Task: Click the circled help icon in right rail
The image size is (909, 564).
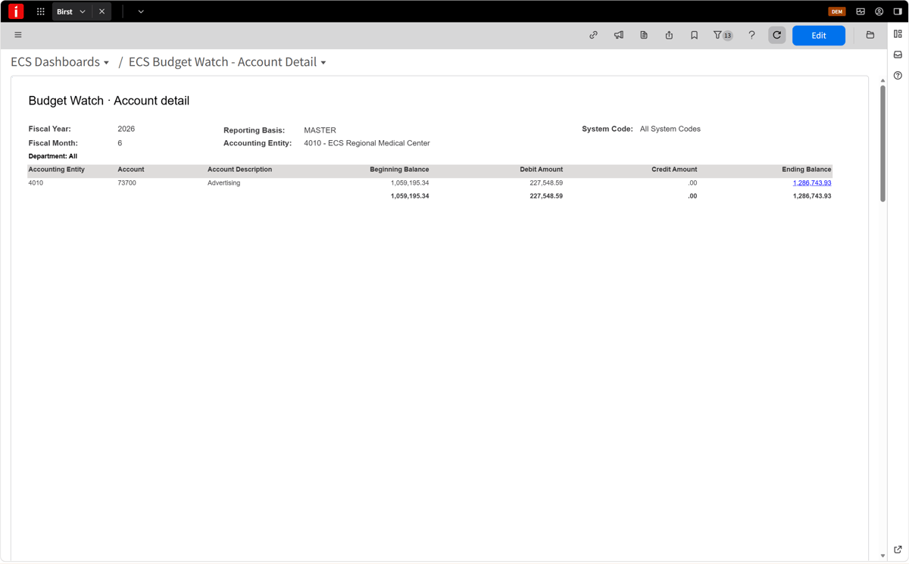Action: pos(898,76)
